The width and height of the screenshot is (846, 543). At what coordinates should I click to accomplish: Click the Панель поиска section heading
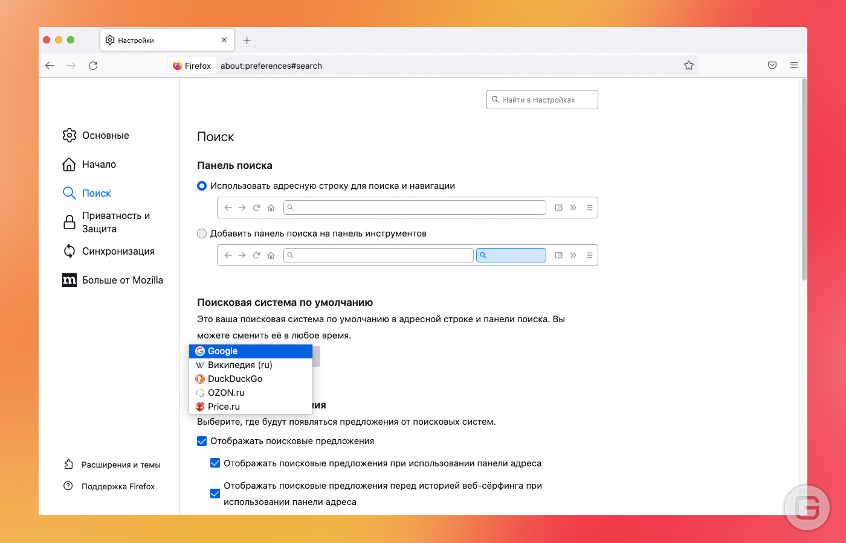point(234,165)
